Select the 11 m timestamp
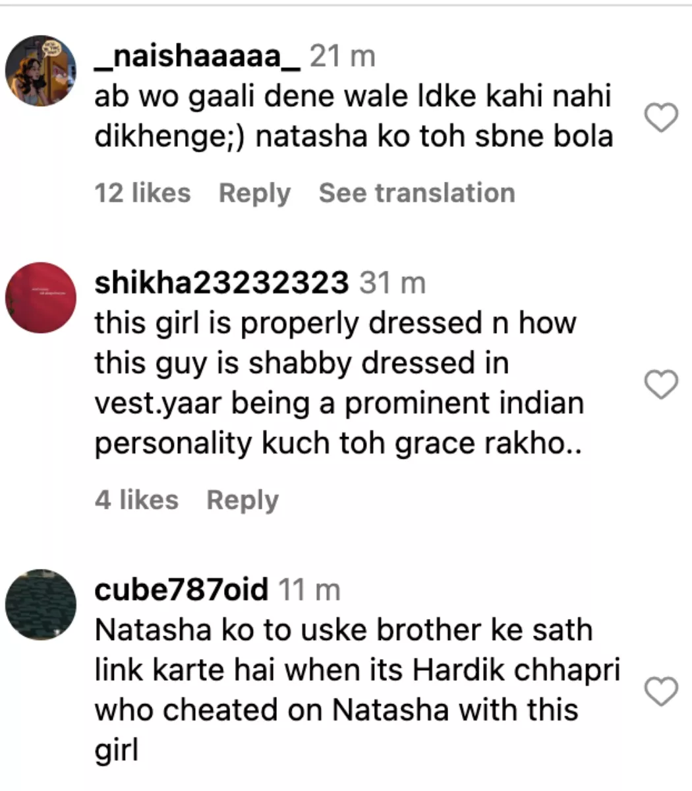692x791 pixels. 309,590
